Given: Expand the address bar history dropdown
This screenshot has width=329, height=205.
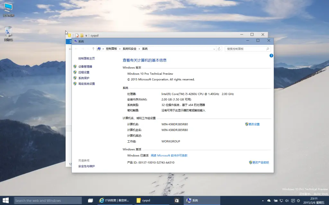Looking at the screenshot, I should click(214, 49).
